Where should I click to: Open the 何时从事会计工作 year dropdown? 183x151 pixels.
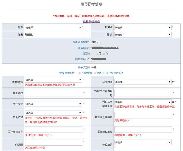point(143,102)
